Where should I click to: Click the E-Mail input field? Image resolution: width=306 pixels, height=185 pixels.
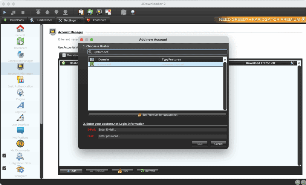(162, 130)
